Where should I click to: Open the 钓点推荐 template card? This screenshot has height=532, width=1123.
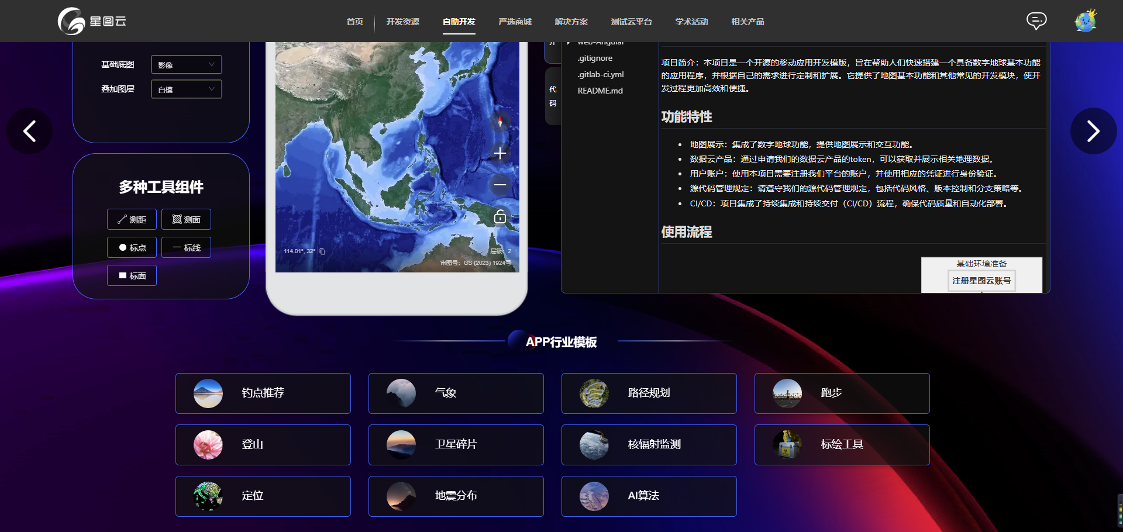[x=263, y=393]
